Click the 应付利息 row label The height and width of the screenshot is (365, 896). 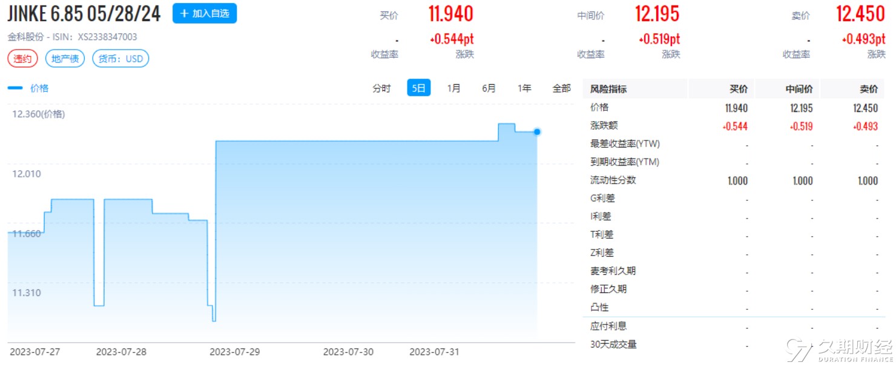[608, 326]
